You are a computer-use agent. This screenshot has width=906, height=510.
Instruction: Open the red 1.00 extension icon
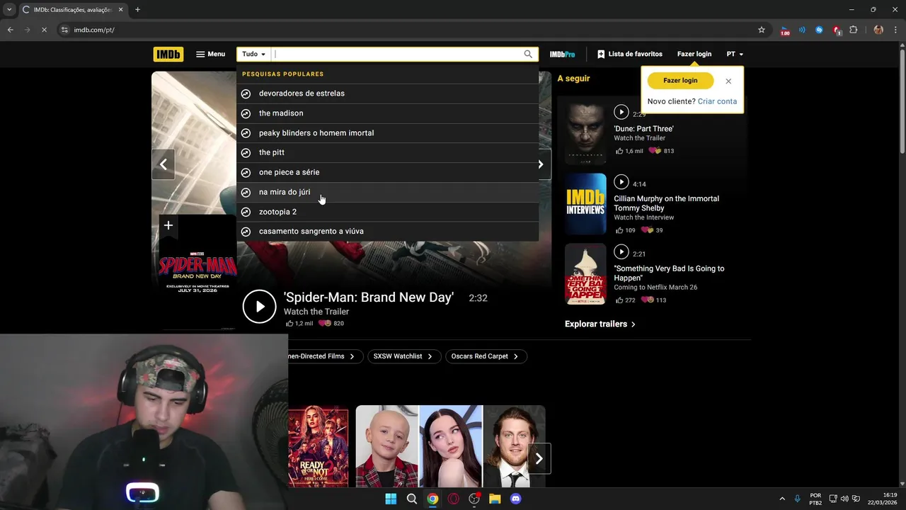tap(785, 30)
